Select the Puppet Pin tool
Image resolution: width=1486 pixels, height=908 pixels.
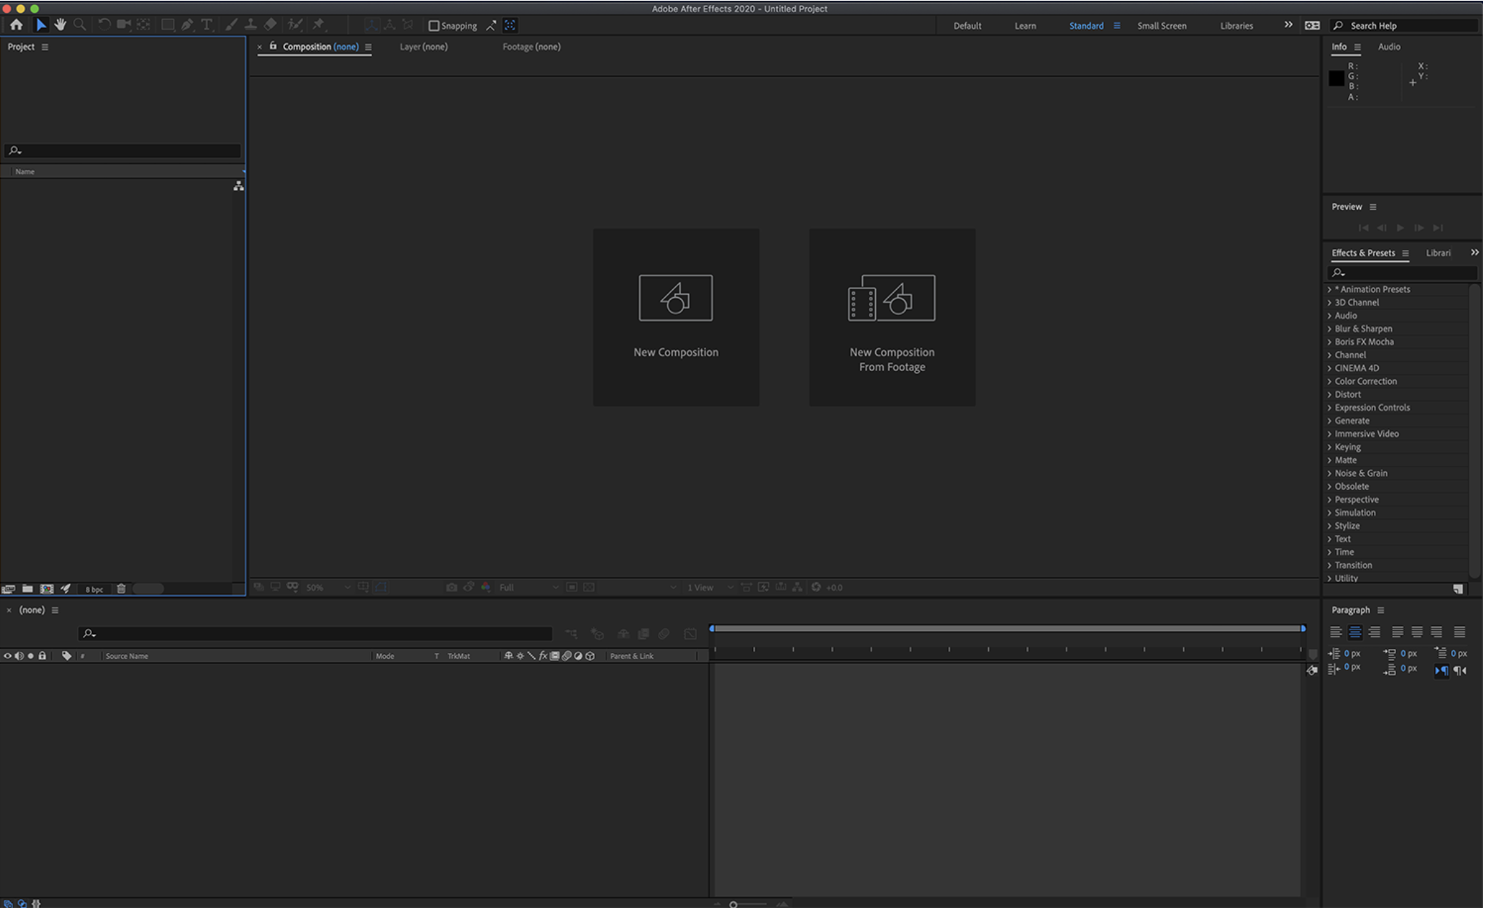(x=319, y=25)
